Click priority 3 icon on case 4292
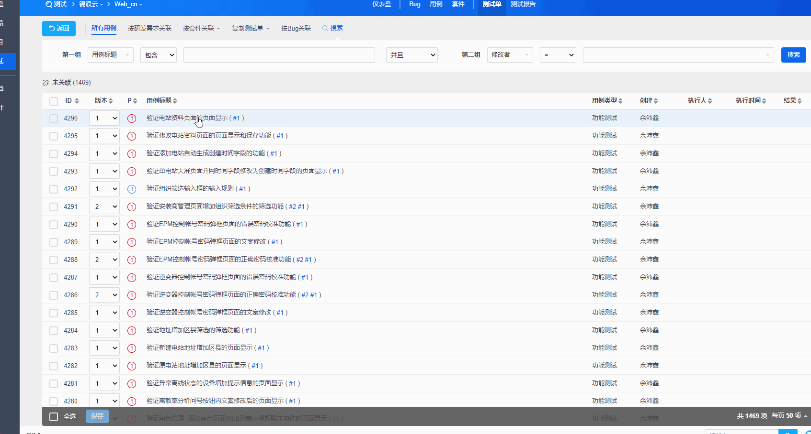Image resolution: width=811 pixels, height=434 pixels. [x=132, y=189]
